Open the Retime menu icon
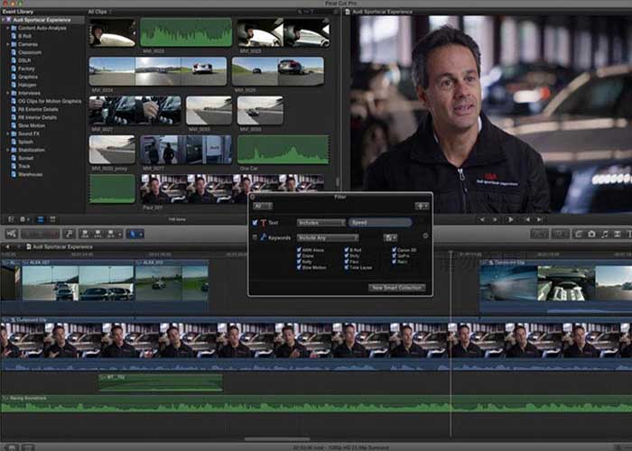Viewport: 632px width, 451px height. pos(561,234)
